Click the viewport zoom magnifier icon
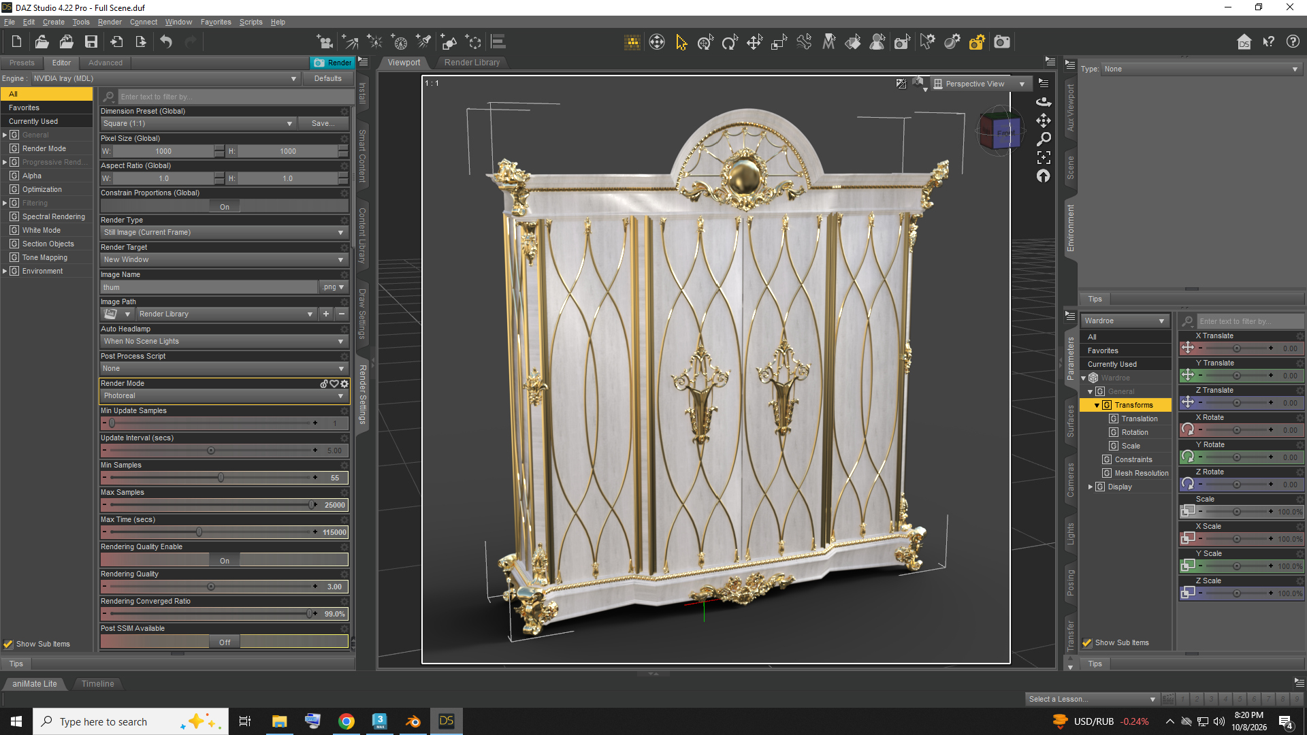Viewport: 1307px width, 735px height. click(x=1043, y=139)
